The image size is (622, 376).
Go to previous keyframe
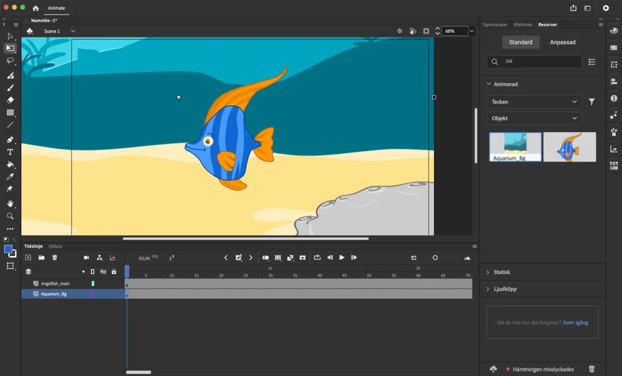[226, 257]
